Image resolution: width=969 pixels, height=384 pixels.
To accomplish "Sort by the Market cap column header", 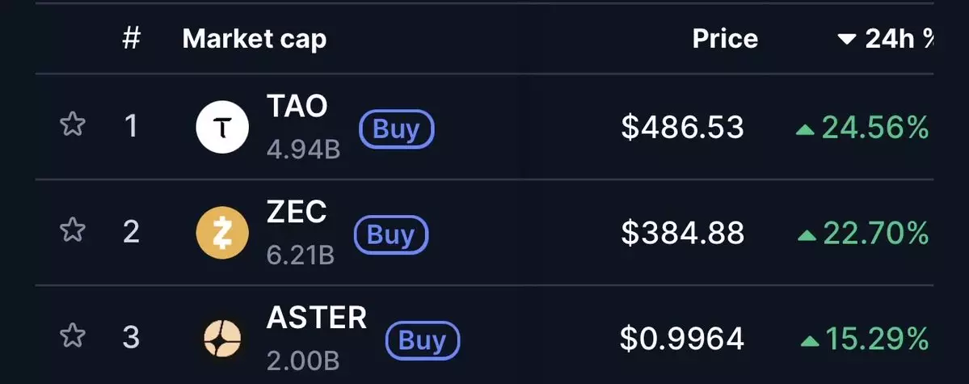I will click(255, 39).
